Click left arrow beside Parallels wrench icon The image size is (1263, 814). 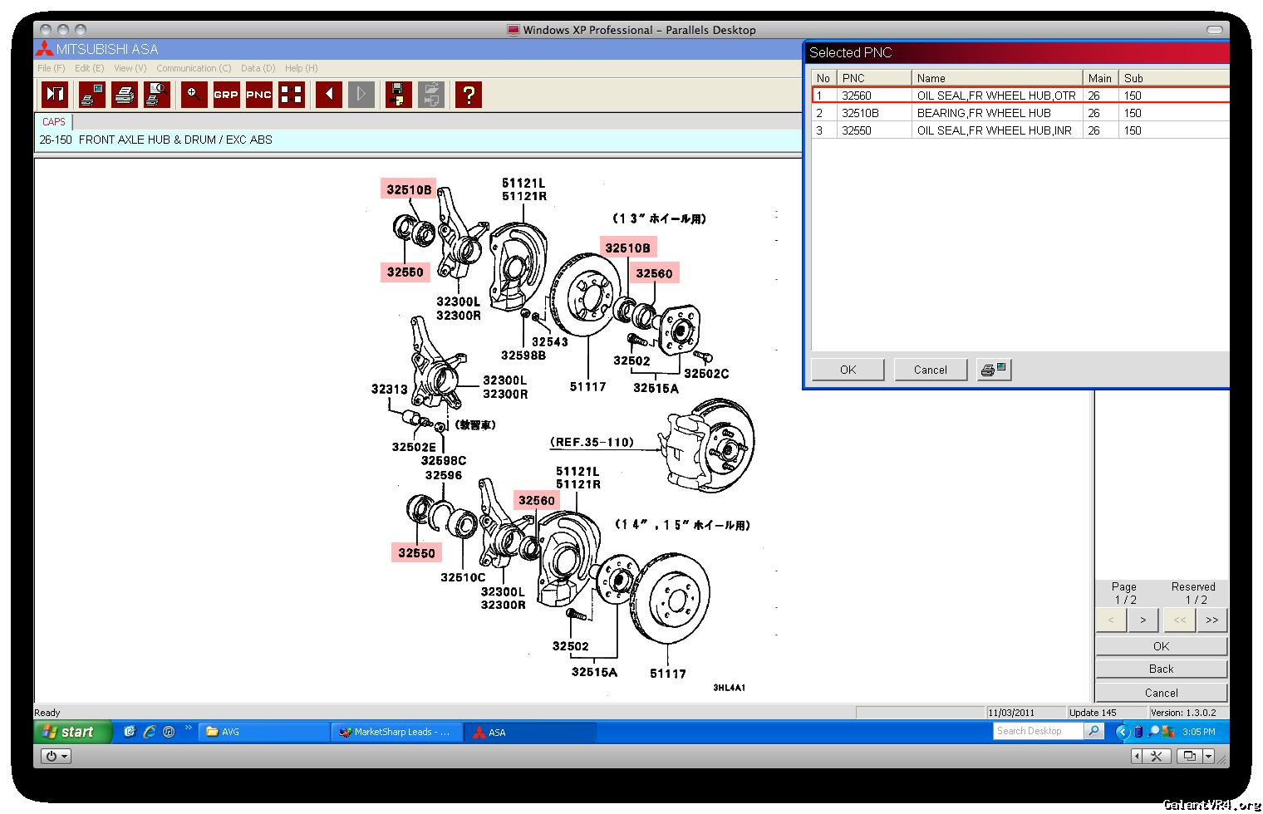point(1138,756)
